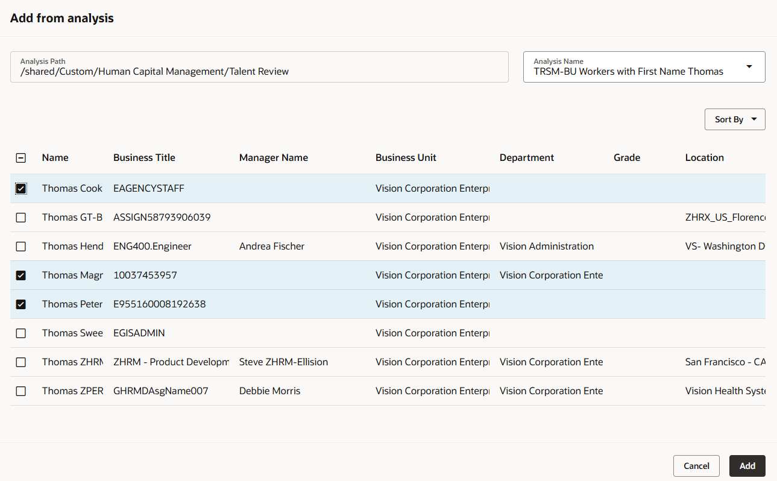Uncheck the Thomas Cook row checkbox
The image size is (777, 481).
coord(21,188)
